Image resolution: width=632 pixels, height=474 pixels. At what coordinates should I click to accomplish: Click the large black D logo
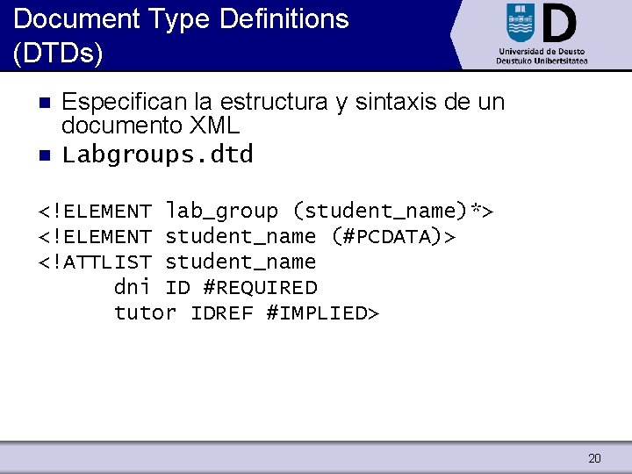559,23
